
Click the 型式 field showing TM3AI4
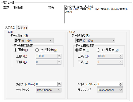point(30,8)
